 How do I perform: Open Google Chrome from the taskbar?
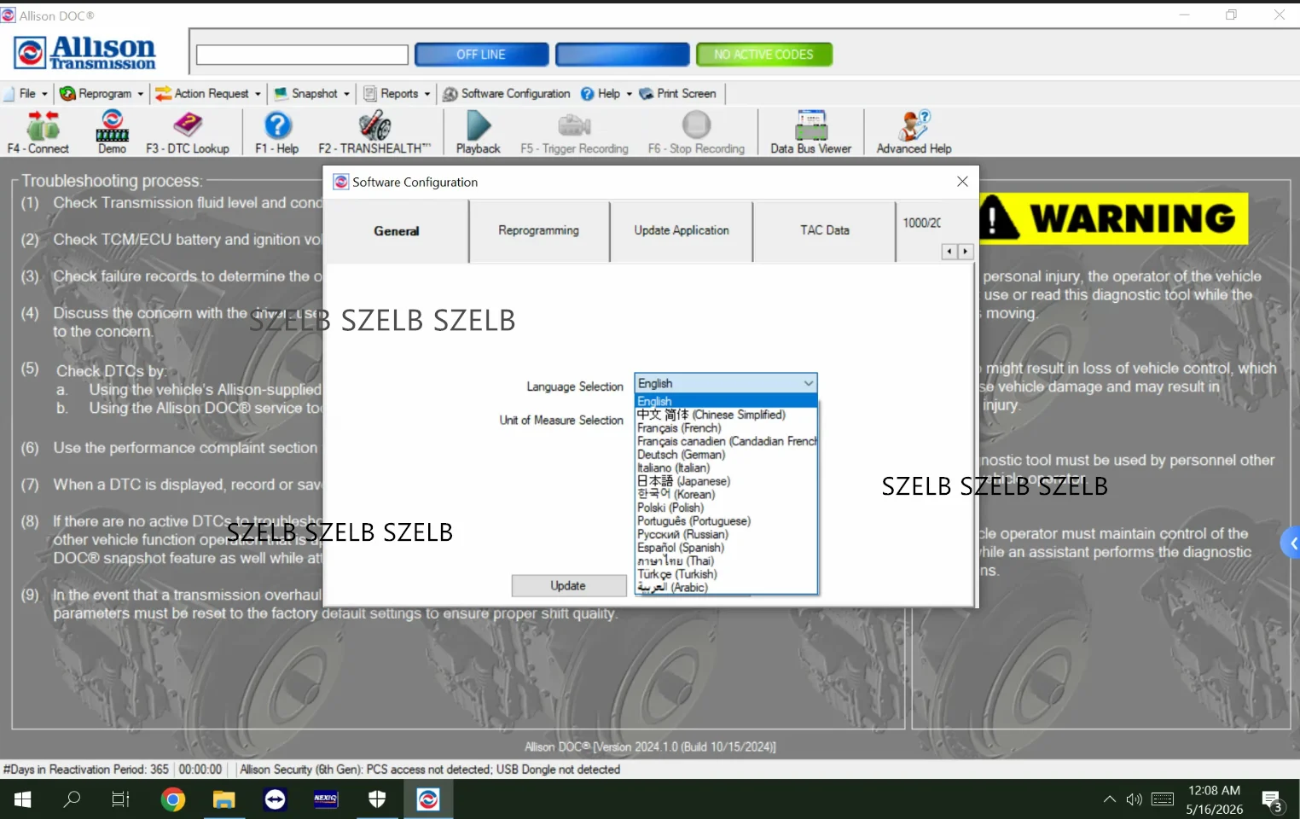(173, 799)
